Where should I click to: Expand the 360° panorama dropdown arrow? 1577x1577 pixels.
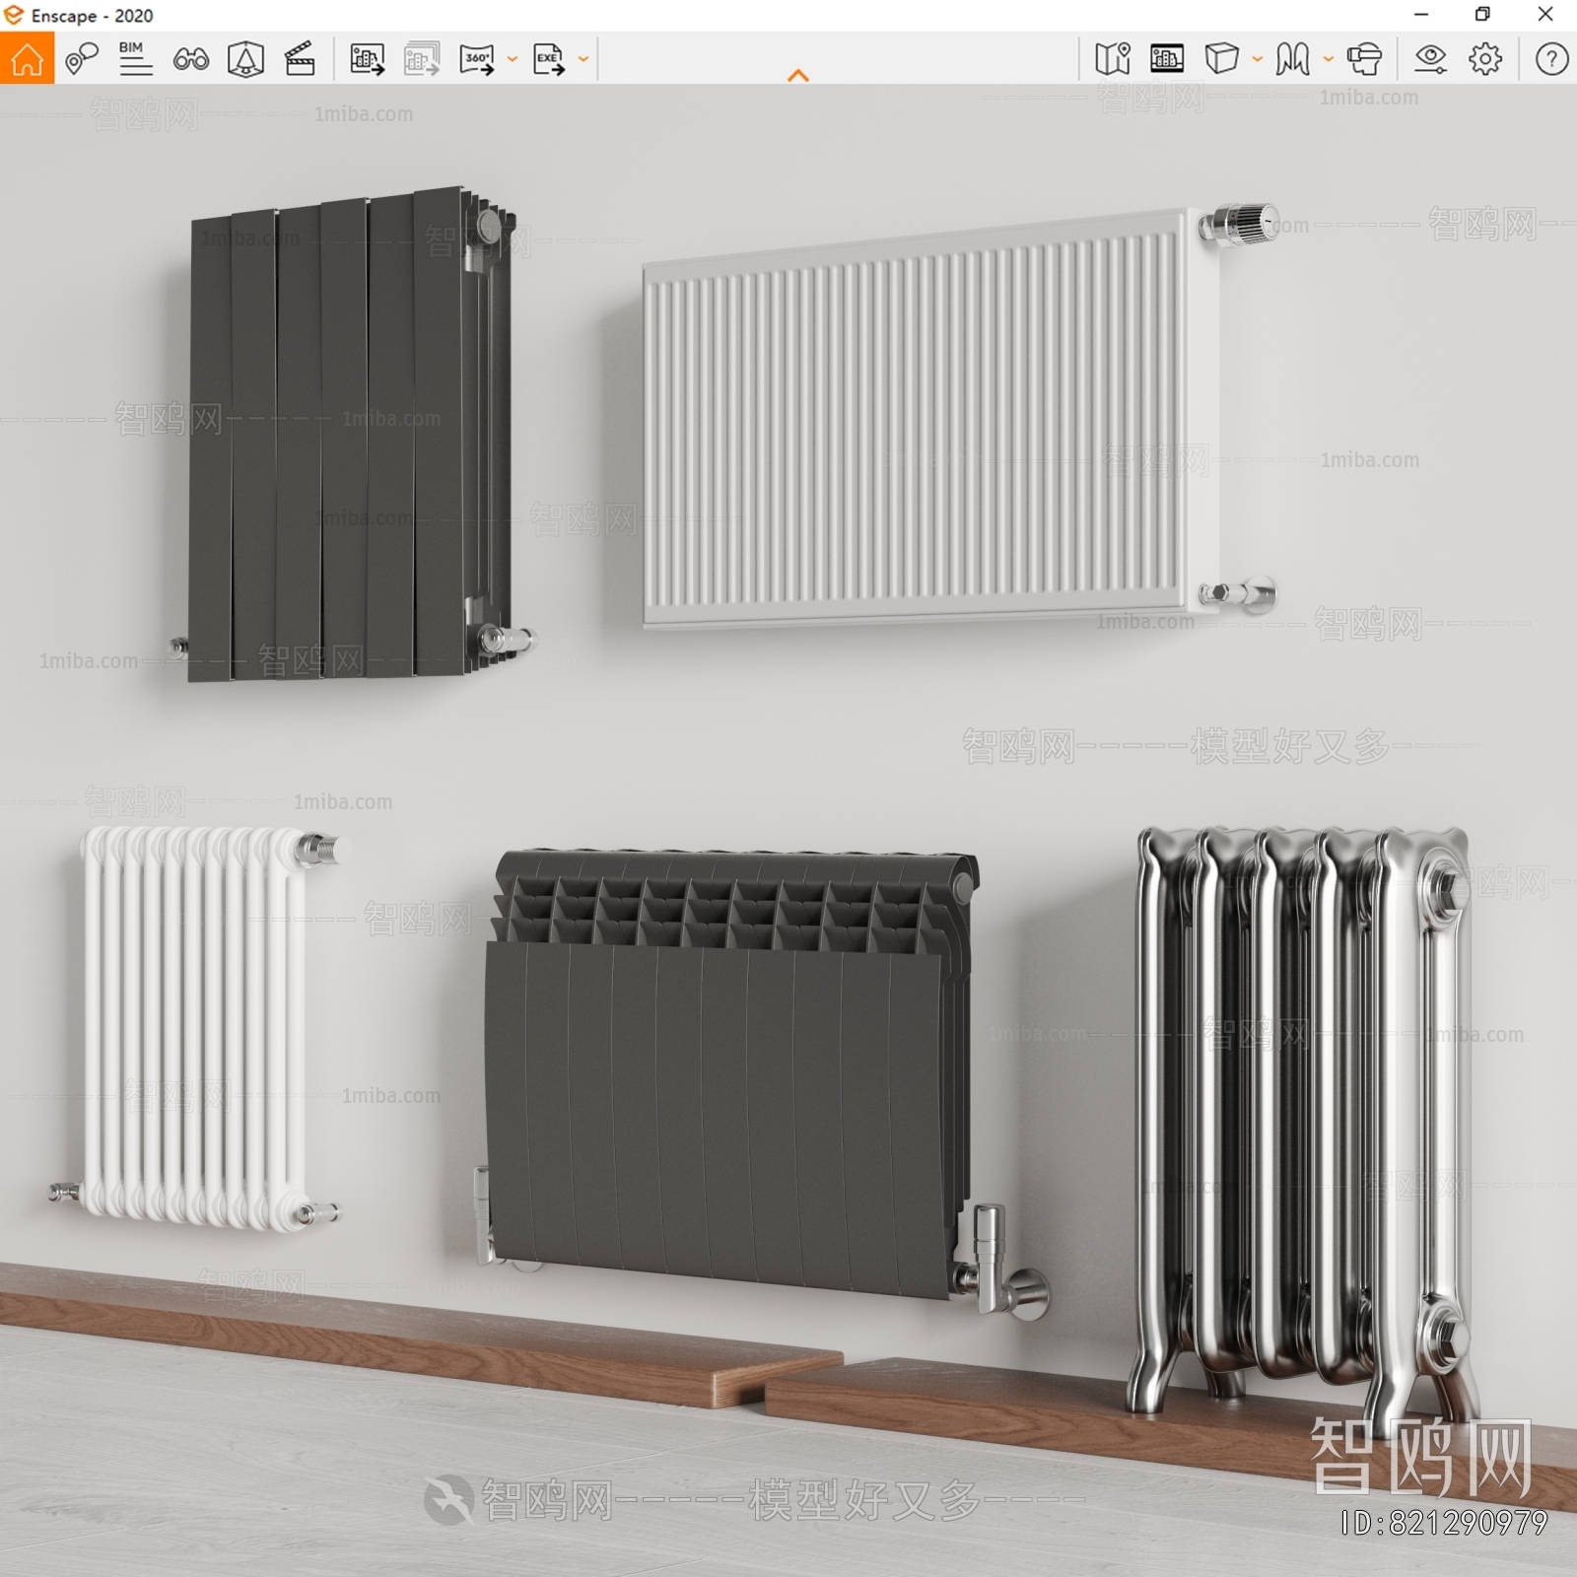[513, 59]
